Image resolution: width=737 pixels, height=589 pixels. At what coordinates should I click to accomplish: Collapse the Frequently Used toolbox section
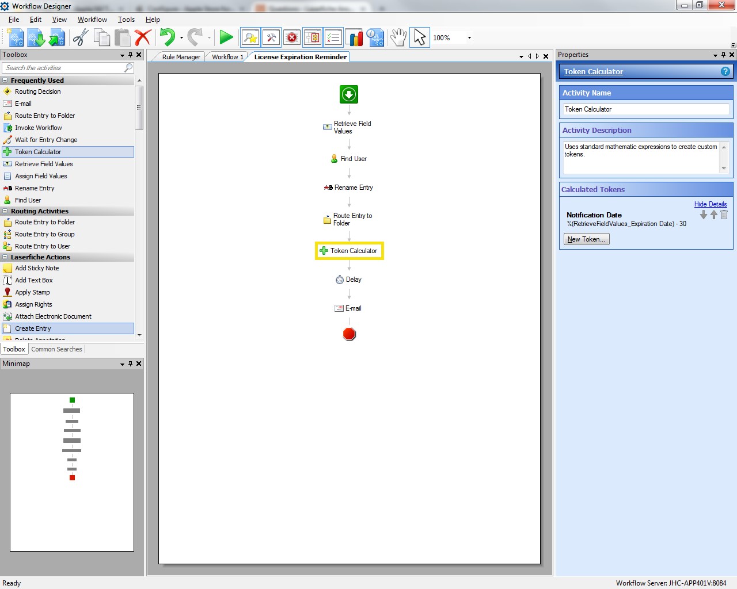click(5, 81)
